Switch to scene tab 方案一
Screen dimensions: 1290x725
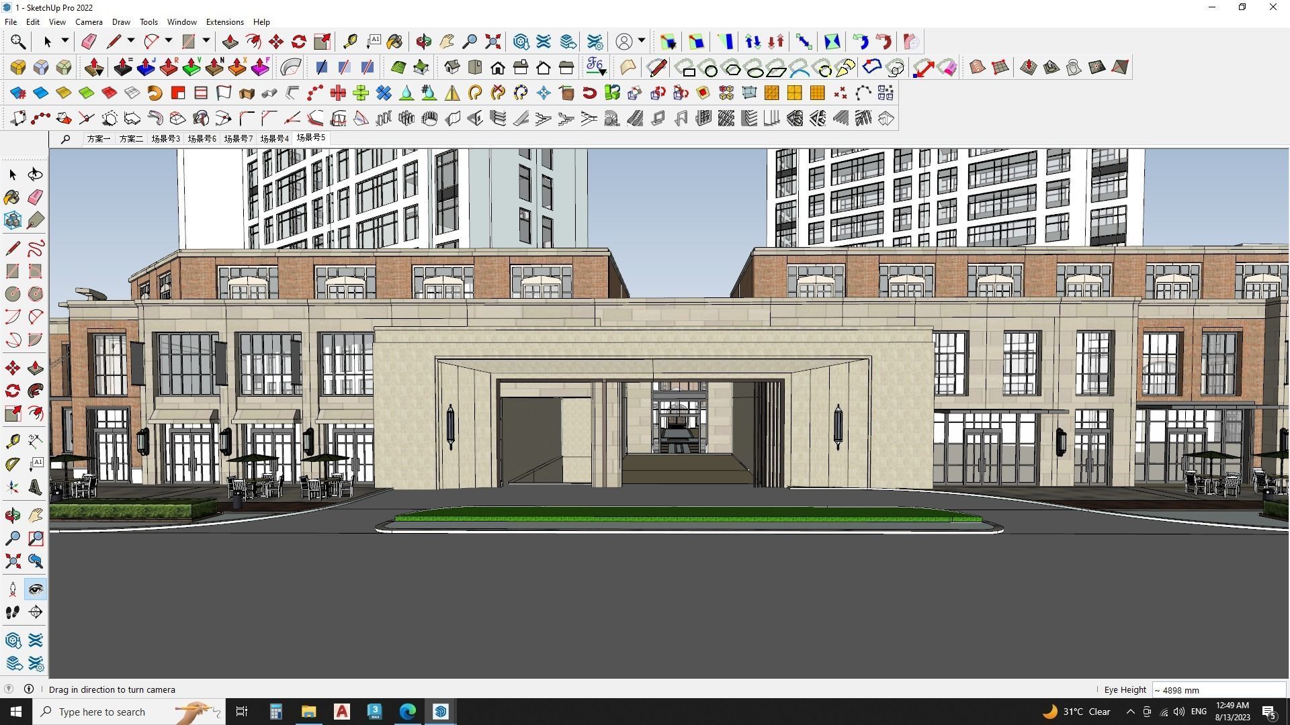click(x=98, y=139)
